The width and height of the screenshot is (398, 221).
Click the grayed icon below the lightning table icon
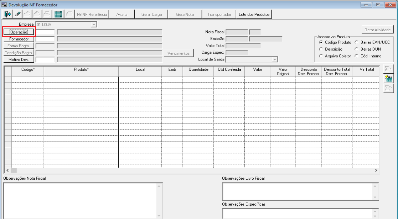tap(388, 88)
